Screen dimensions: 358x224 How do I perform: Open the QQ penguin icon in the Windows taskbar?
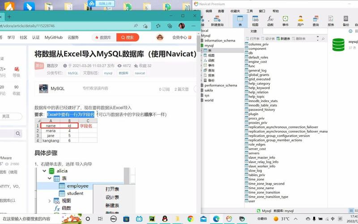tap(165, 219)
